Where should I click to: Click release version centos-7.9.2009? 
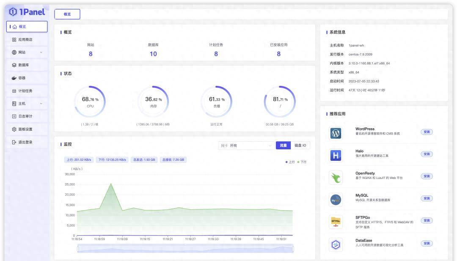360,55
